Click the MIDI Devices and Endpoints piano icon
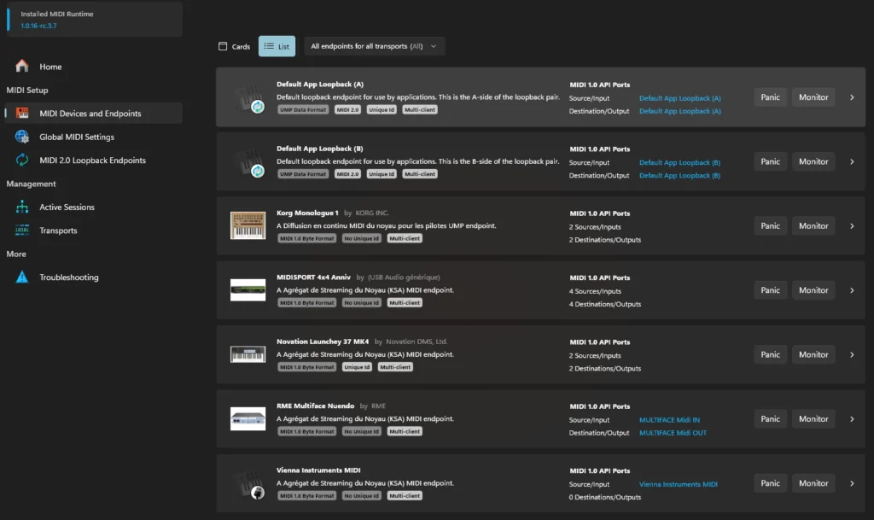This screenshot has height=520, width=874. [x=22, y=113]
